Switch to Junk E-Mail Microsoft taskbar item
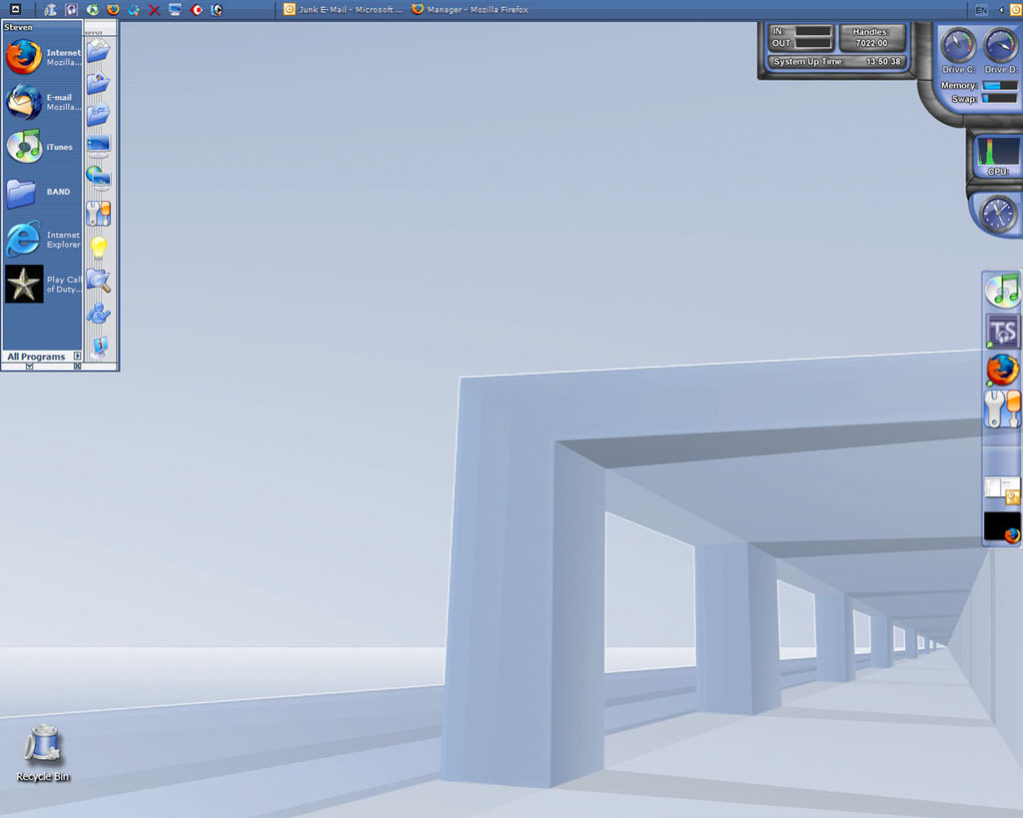Image resolution: width=1023 pixels, height=818 pixels. [344, 9]
